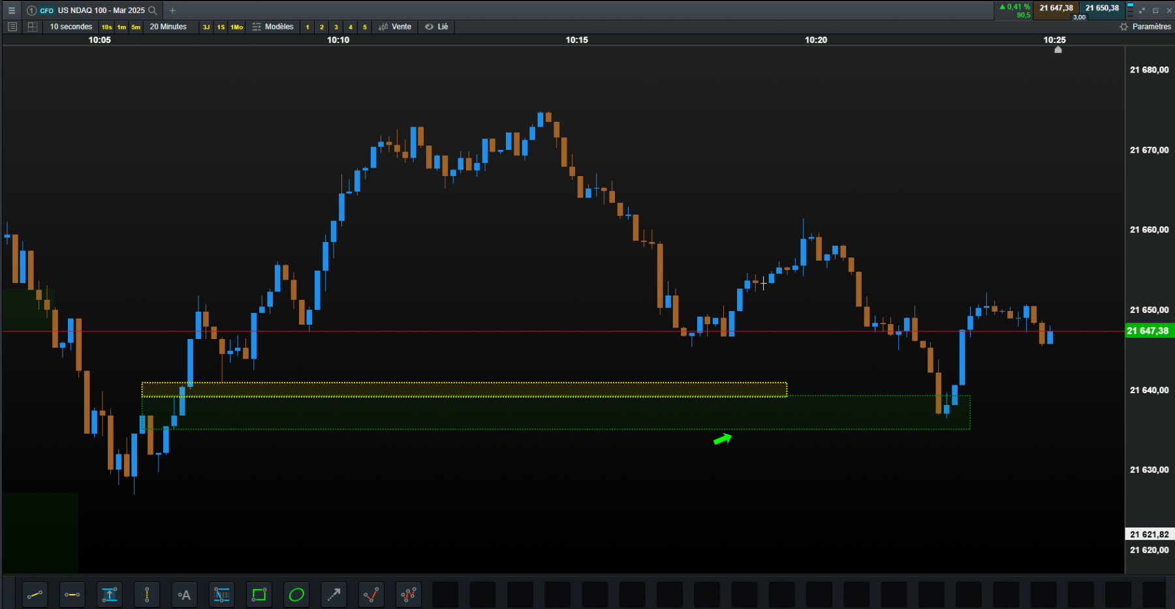Select the green rectangle drawing tool
The width and height of the screenshot is (1175, 609).
[x=259, y=595]
